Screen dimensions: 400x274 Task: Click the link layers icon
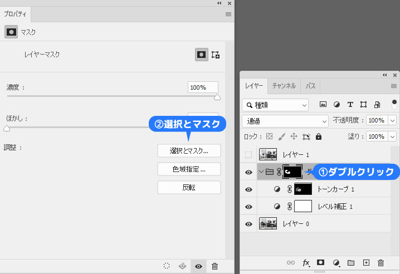pyautogui.click(x=291, y=262)
